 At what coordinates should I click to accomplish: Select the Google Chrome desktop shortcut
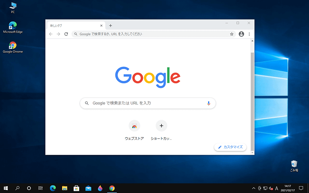point(13,47)
